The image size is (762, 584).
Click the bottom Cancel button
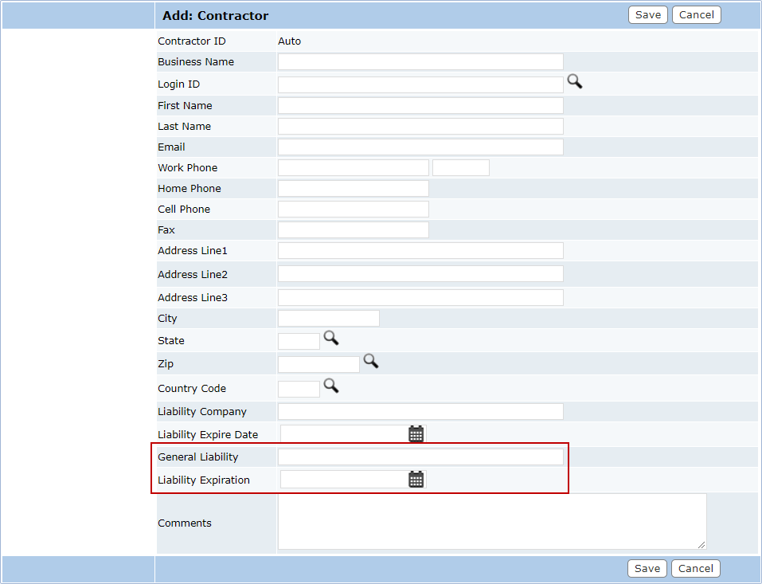click(x=696, y=568)
